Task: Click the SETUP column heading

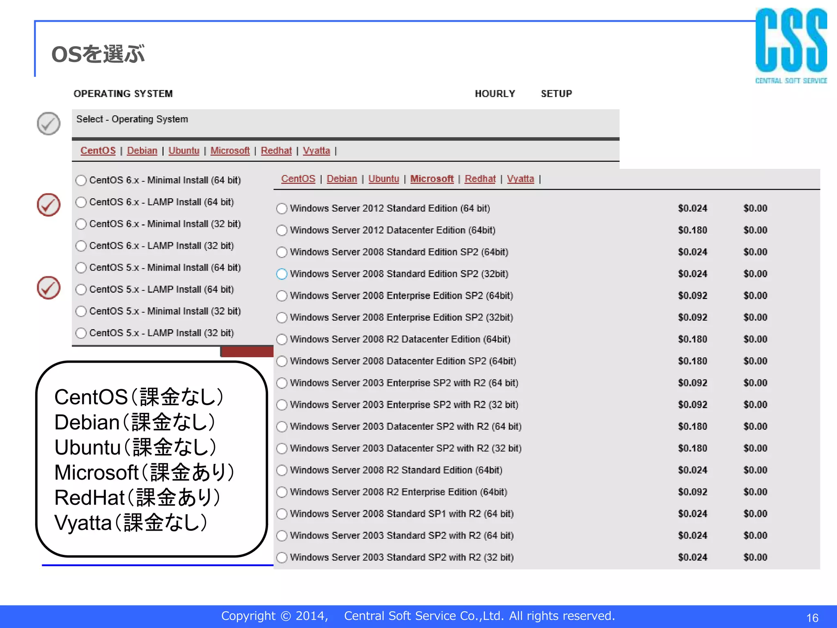Action: click(x=557, y=94)
